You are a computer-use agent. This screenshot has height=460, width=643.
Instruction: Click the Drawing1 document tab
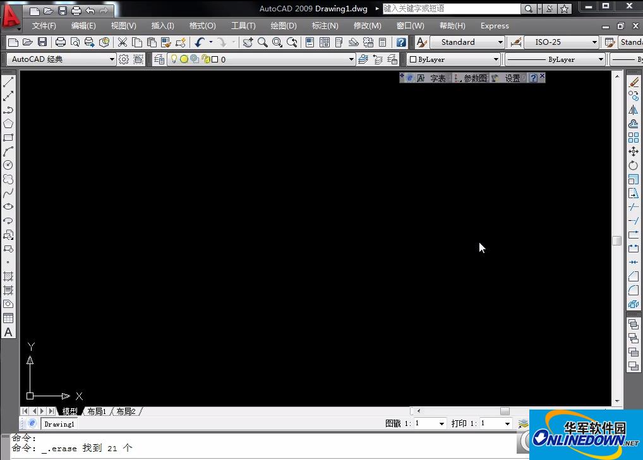(x=59, y=424)
